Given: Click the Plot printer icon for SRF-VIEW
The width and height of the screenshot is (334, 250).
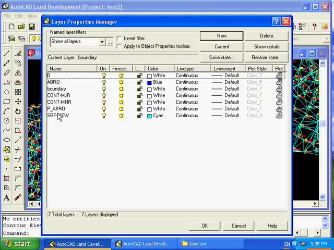Looking at the screenshot, I should (x=279, y=116).
